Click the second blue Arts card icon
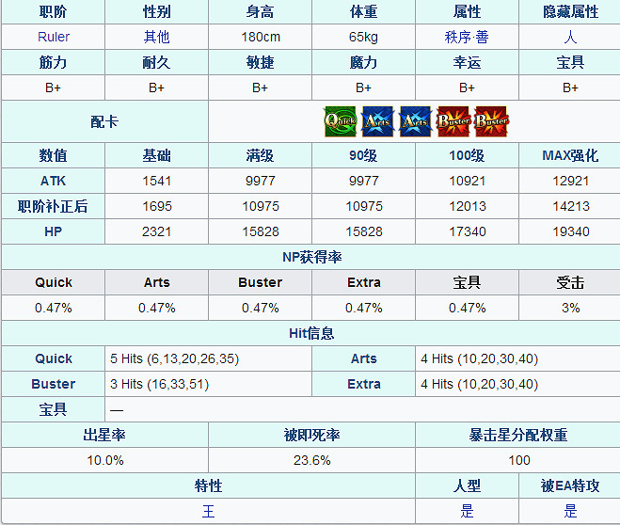Screen dimensions: 620x525 415,122
